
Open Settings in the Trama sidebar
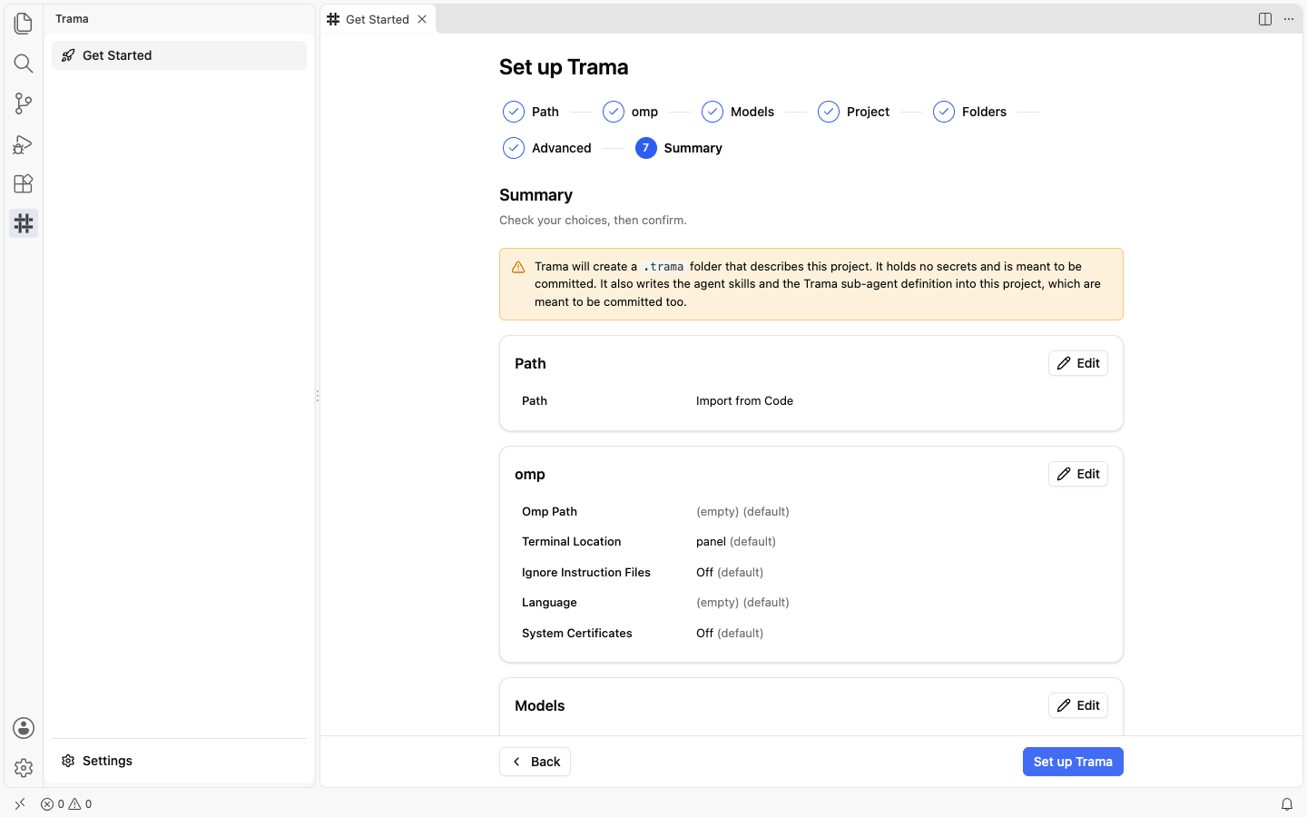pyautogui.click(x=179, y=761)
